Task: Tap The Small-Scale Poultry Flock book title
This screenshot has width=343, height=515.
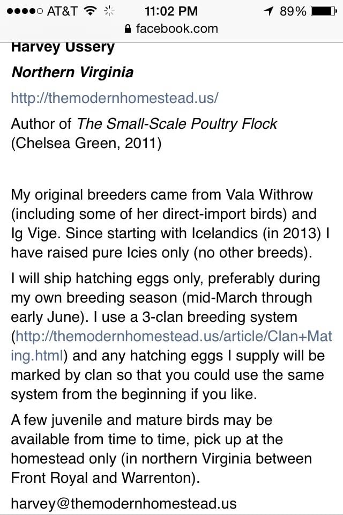Action: coord(177,124)
